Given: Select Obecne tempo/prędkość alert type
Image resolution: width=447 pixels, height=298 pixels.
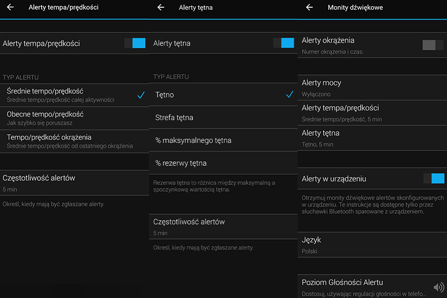Looking at the screenshot, I should (x=74, y=118).
